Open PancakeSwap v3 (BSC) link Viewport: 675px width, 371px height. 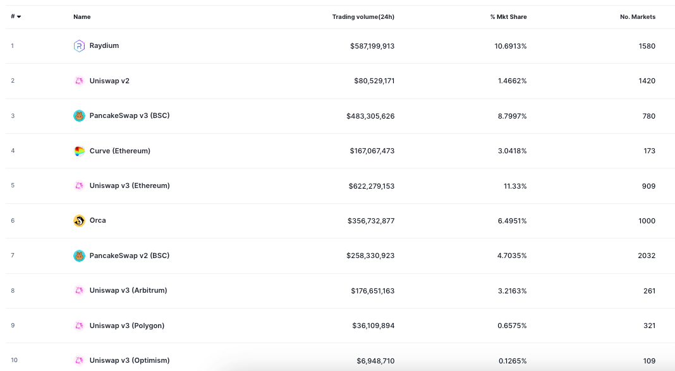pos(130,115)
